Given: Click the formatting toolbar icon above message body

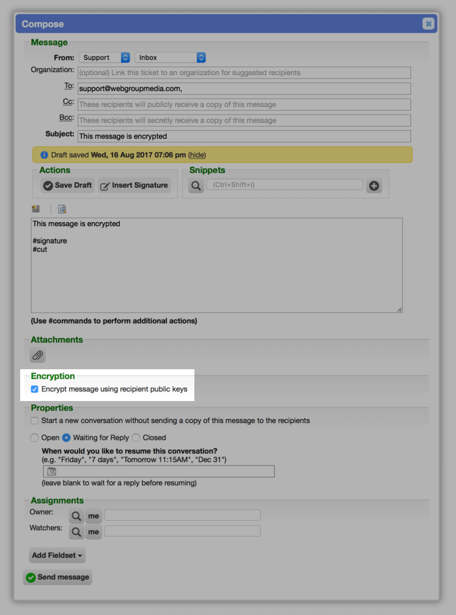Looking at the screenshot, I should [x=35, y=208].
